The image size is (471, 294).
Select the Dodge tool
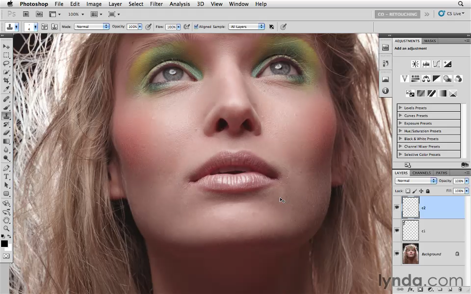point(6,158)
